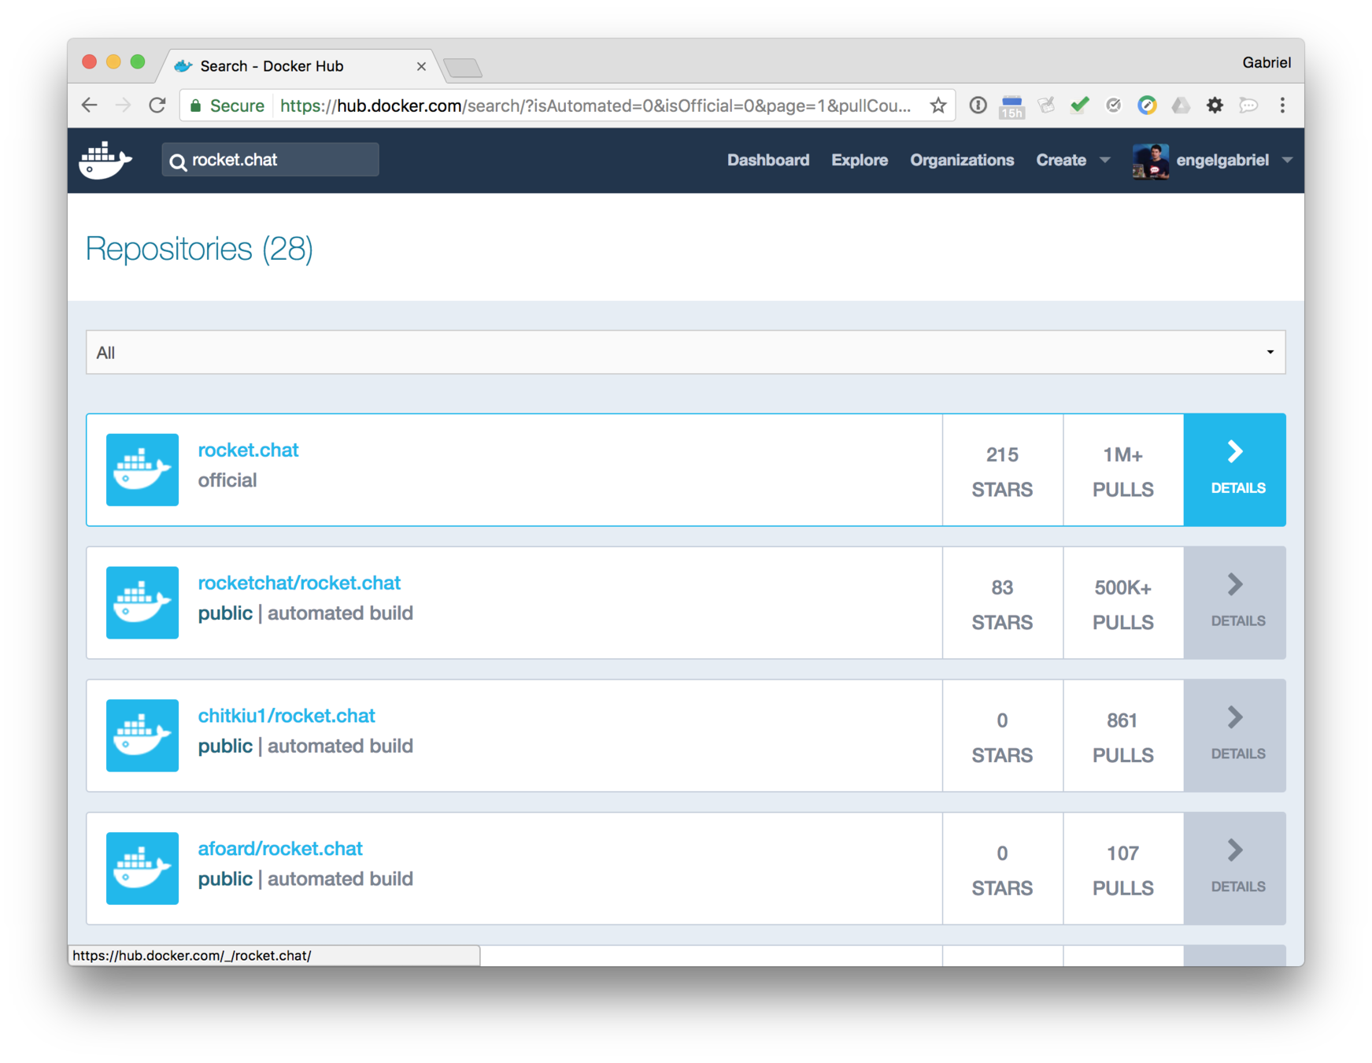The width and height of the screenshot is (1372, 1063).
Task: Click the Secure padlock indicator
Action: [227, 106]
